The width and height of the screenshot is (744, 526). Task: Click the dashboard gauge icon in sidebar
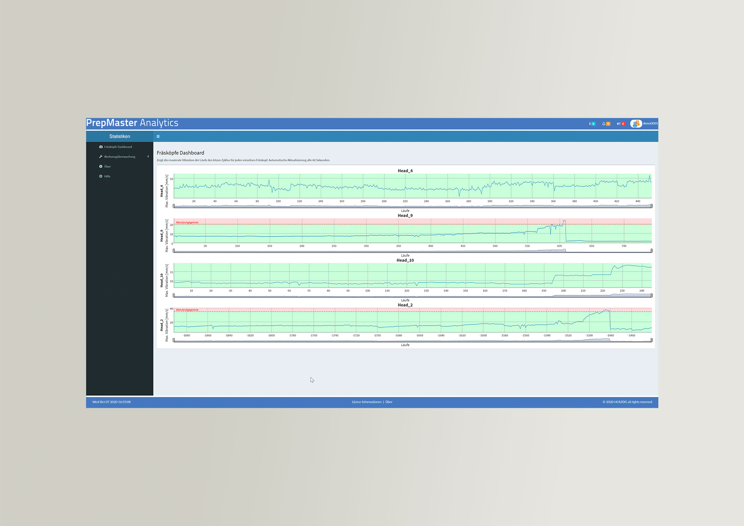[x=101, y=147]
